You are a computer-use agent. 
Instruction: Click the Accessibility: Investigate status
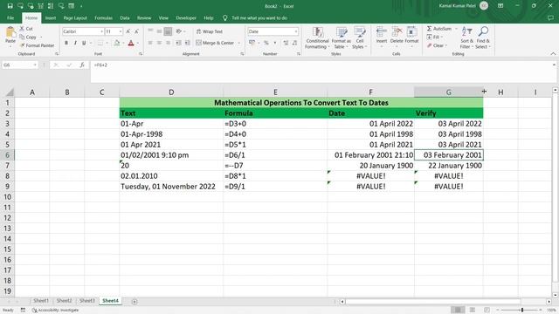click(x=55, y=311)
